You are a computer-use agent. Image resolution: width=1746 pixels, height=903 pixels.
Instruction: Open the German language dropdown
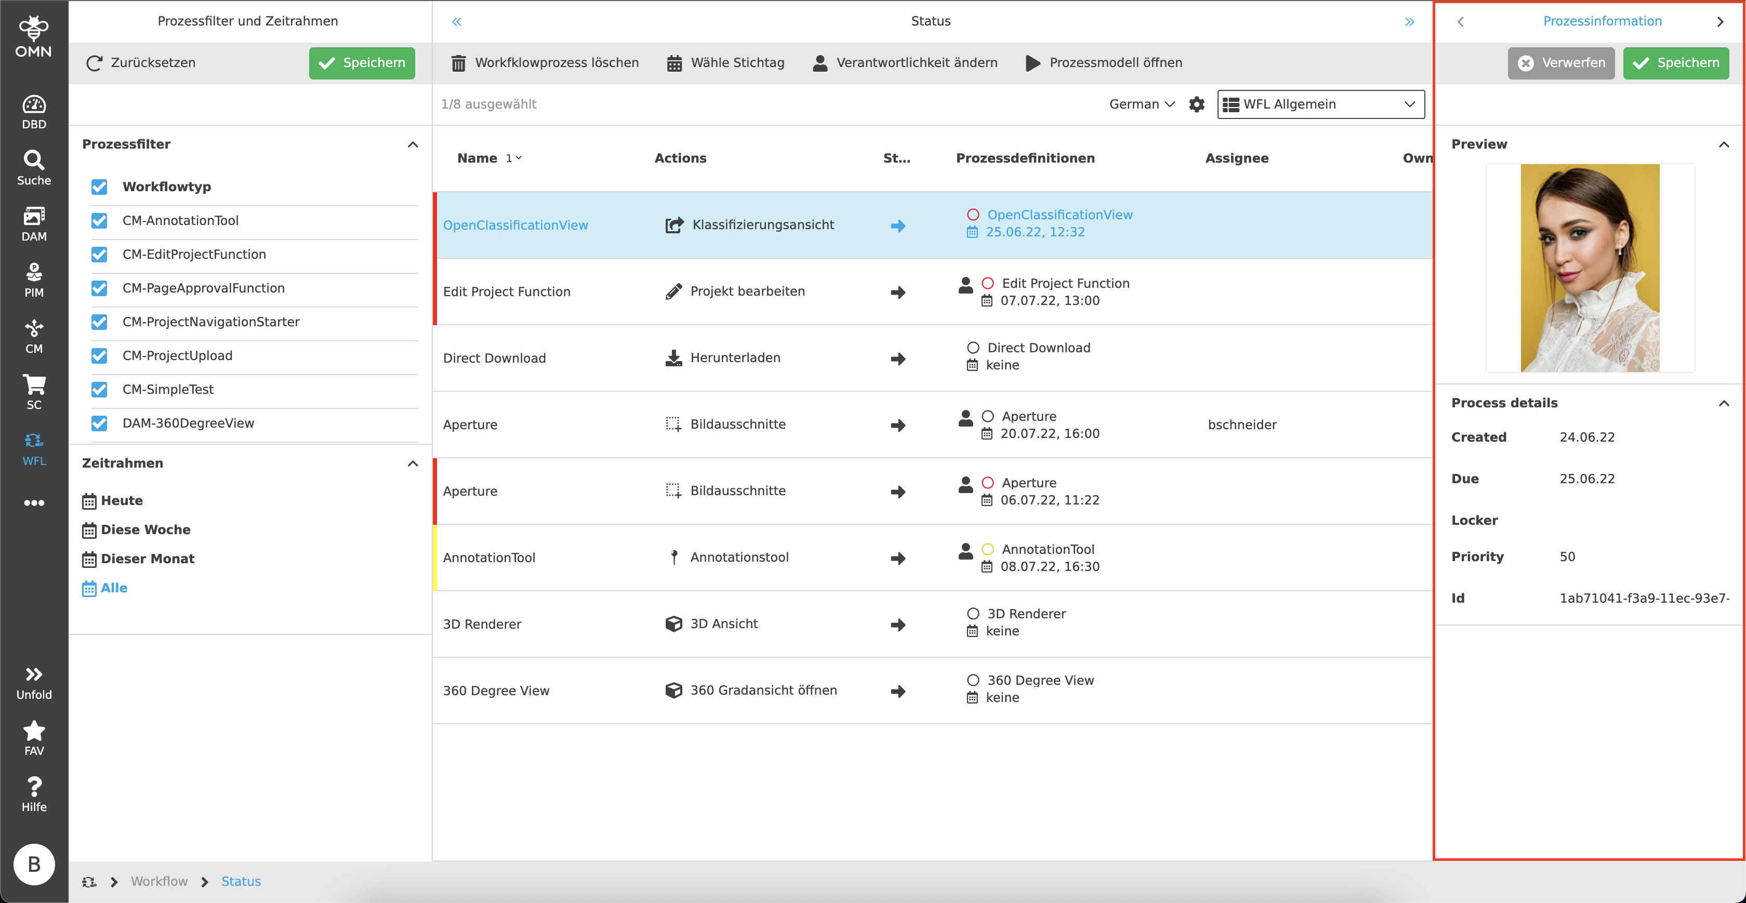pyautogui.click(x=1142, y=104)
